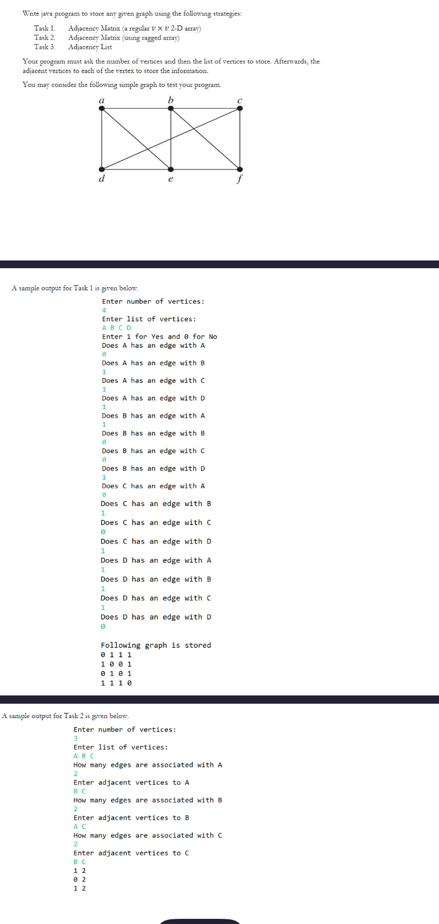Click 'A sample output for Task 1 is given below.'
The height and width of the screenshot is (924, 439).
point(75,288)
